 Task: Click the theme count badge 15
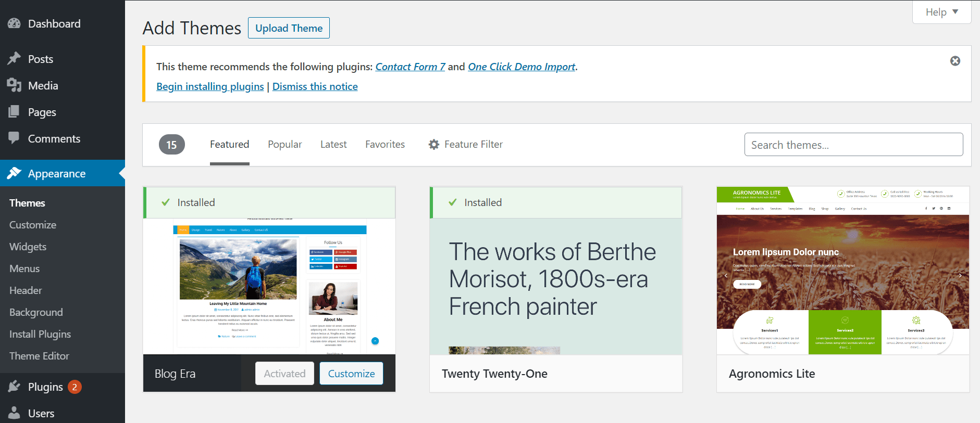pos(172,145)
